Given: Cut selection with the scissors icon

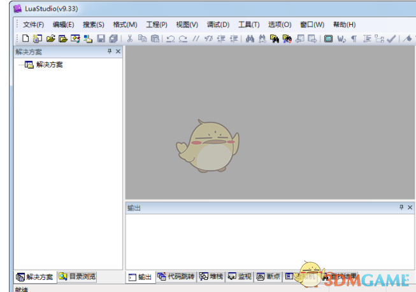Looking at the screenshot, I should click(x=130, y=39).
